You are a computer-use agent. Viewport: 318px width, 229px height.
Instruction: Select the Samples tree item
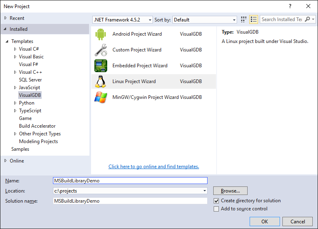[20, 149]
